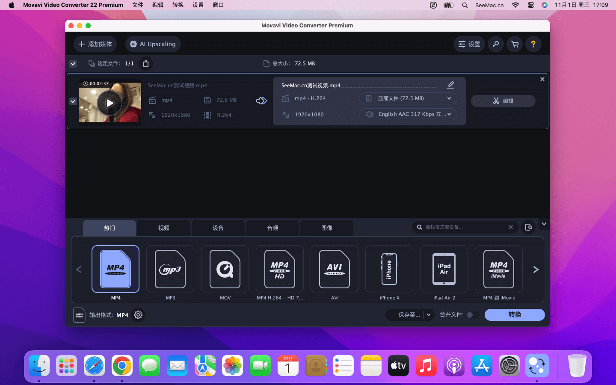The width and height of the screenshot is (616, 385).
Task: Click the MP4 output format file icon
Action: tap(79, 315)
